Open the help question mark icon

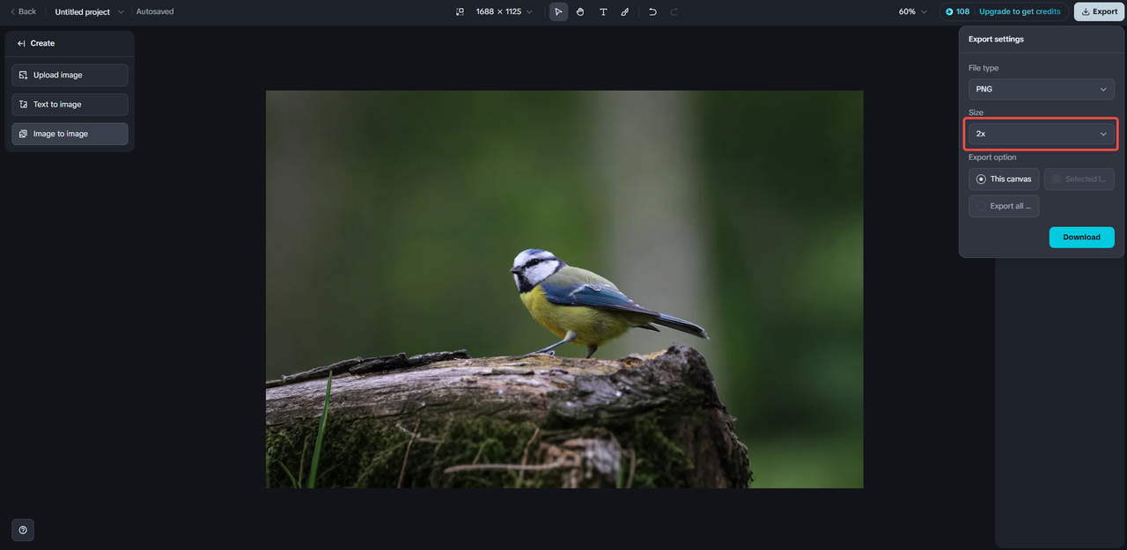(x=23, y=530)
